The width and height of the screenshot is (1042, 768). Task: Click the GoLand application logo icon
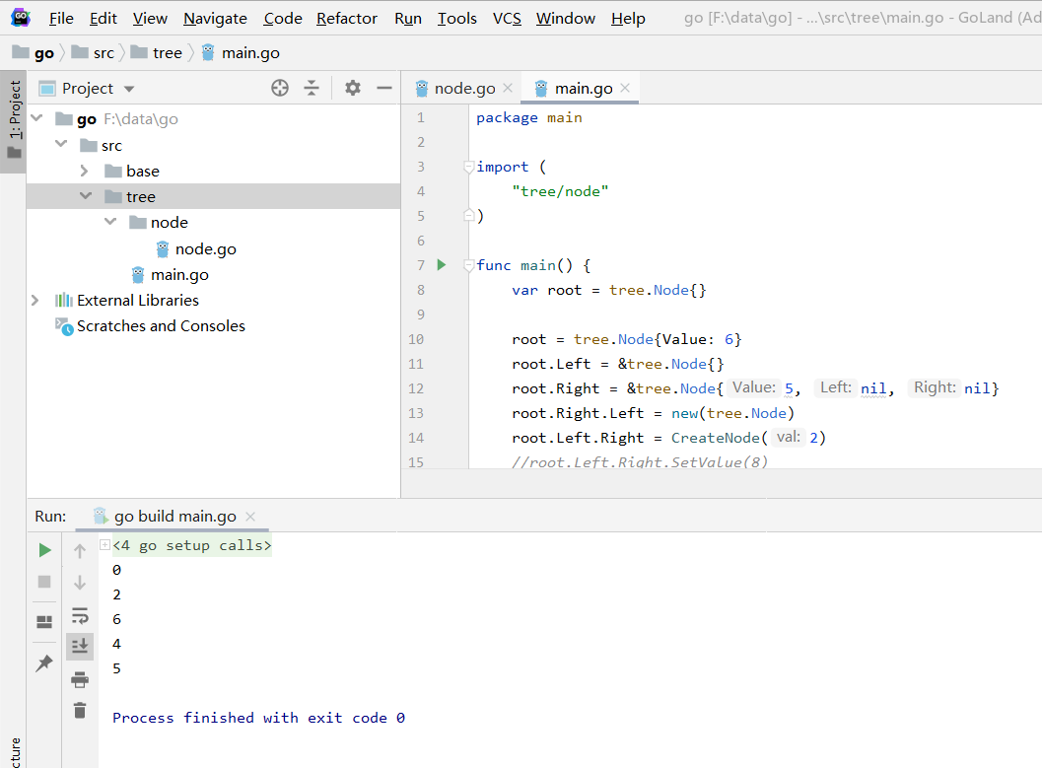pyautogui.click(x=21, y=18)
